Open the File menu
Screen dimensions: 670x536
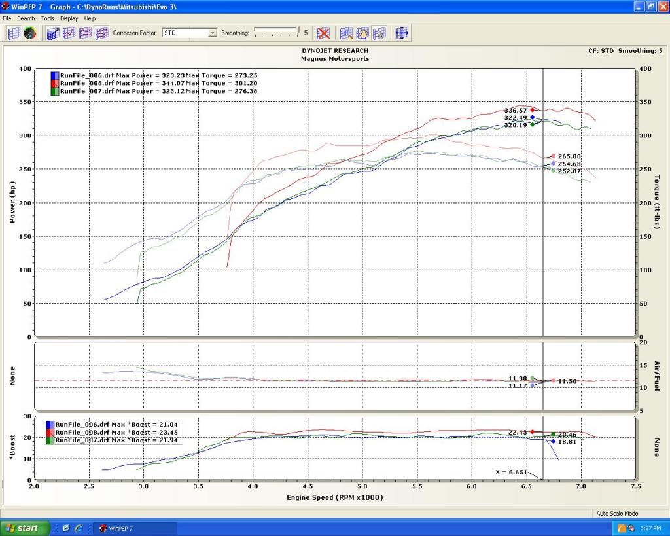pyautogui.click(x=7, y=18)
